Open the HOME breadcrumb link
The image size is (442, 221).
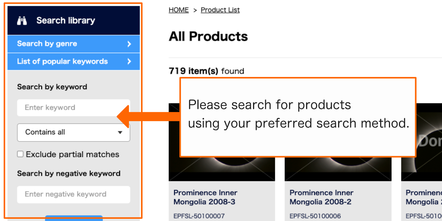[x=178, y=10]
